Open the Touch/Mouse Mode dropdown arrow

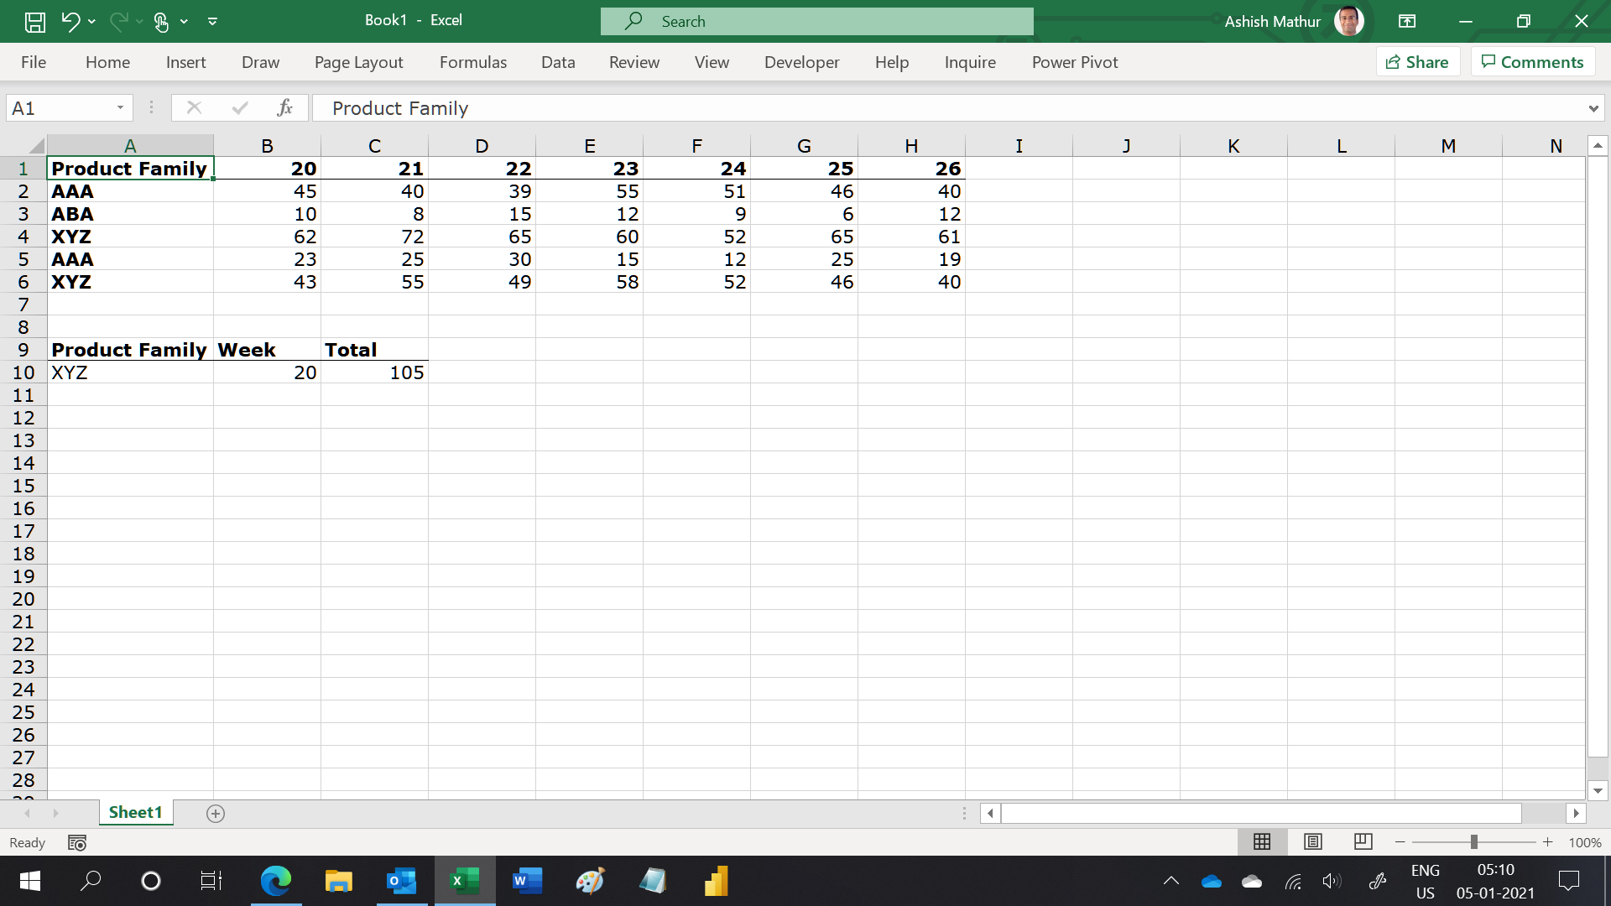(184, 22)
